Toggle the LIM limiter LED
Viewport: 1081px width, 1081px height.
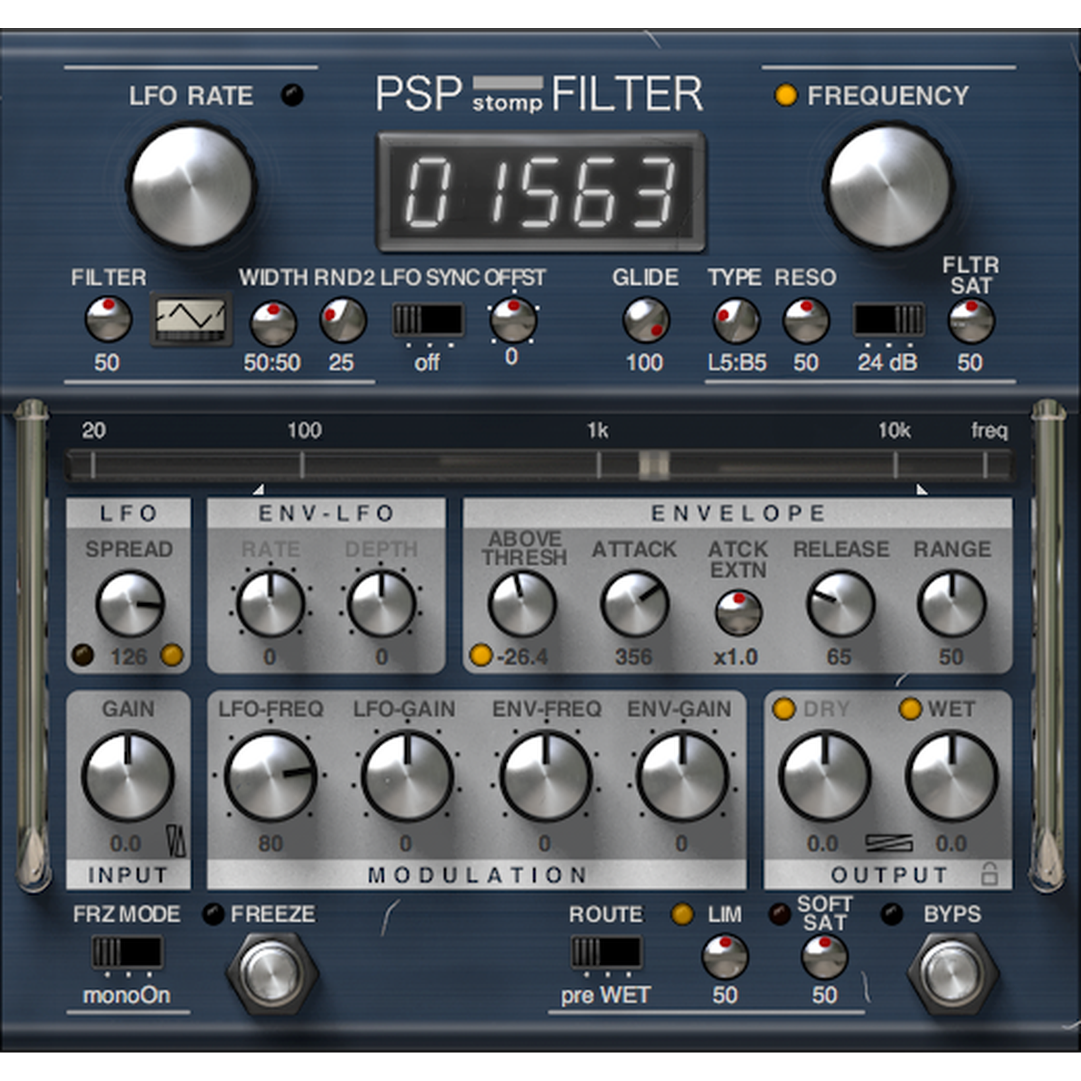[x=682, y=914]
